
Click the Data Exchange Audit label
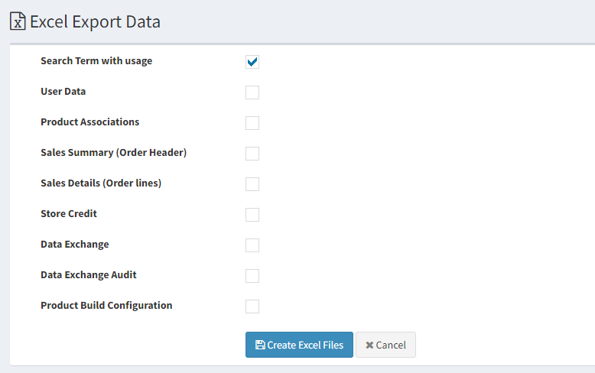pyautogui.click(x=89, y=275)
